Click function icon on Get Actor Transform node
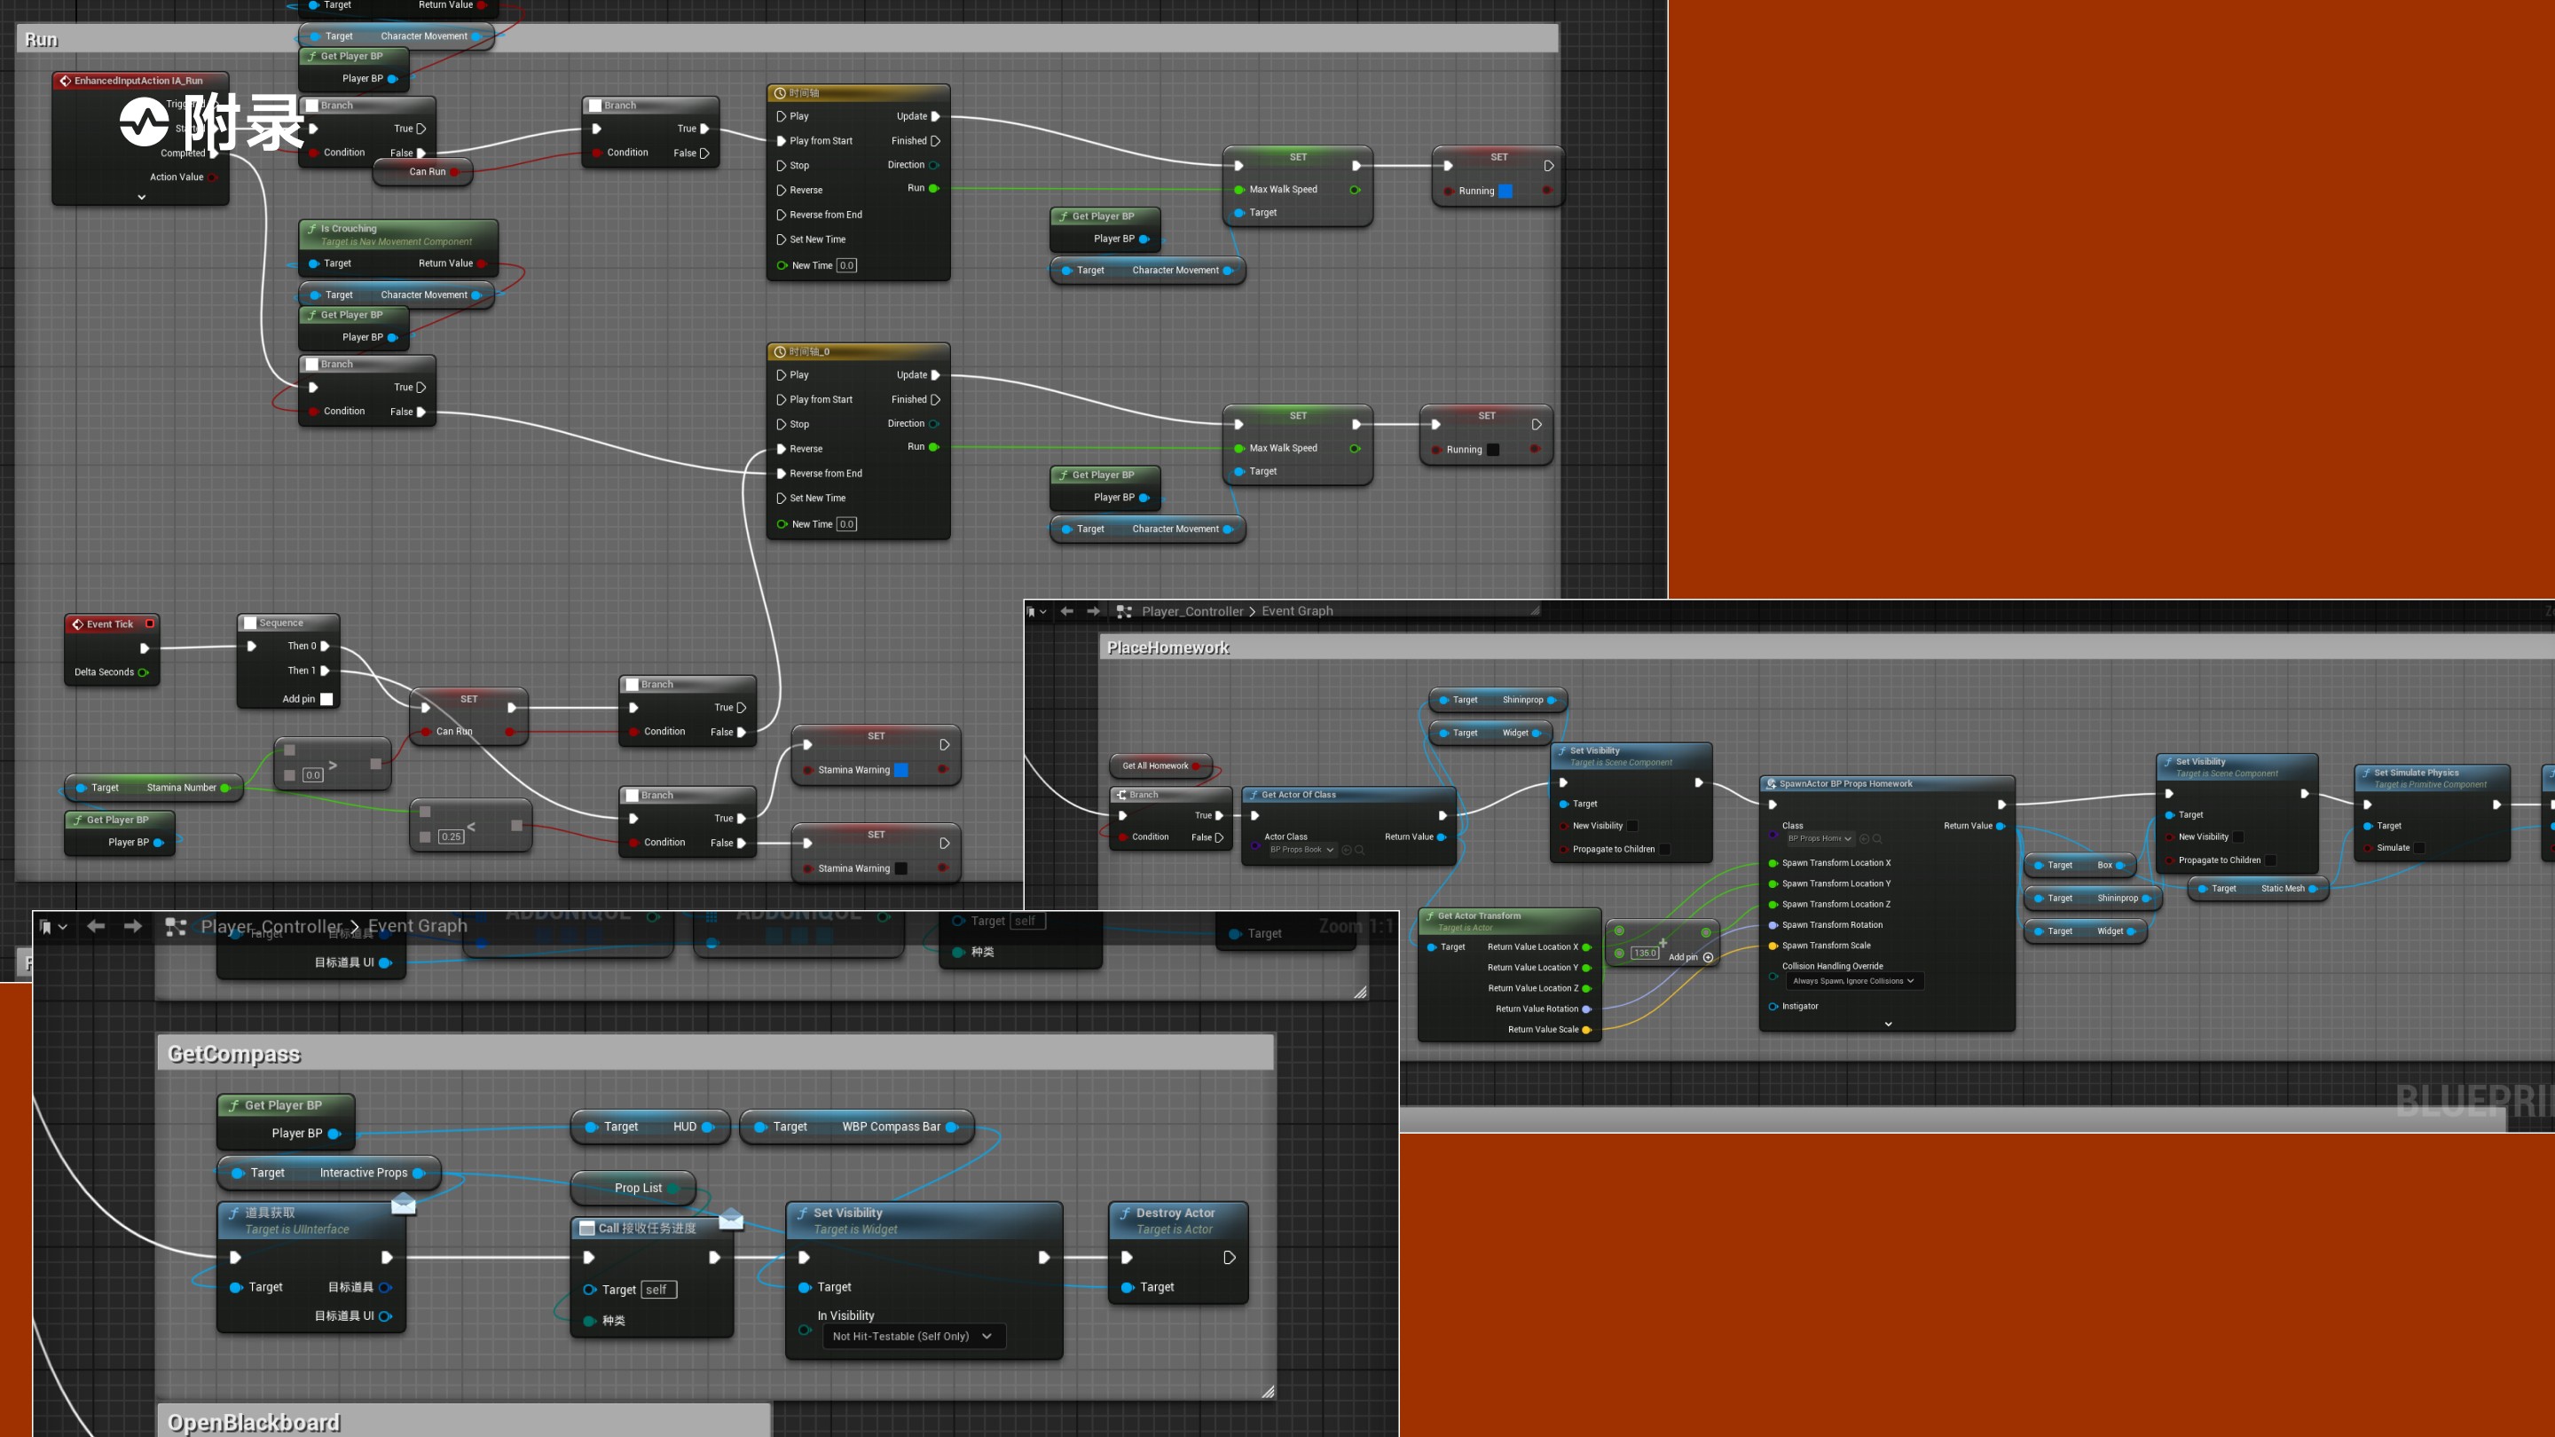Image resolution: width=2555 pixels, height=1437 pixels. (x=1429, y=916)
